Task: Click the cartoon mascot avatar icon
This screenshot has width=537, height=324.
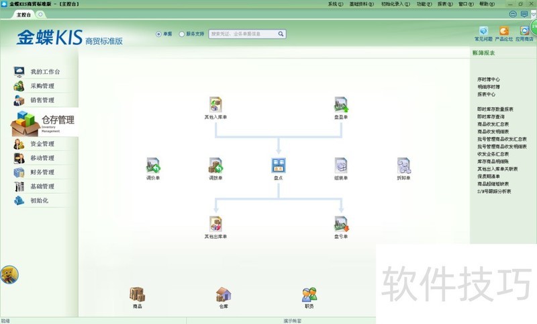Action: point(9,275)
